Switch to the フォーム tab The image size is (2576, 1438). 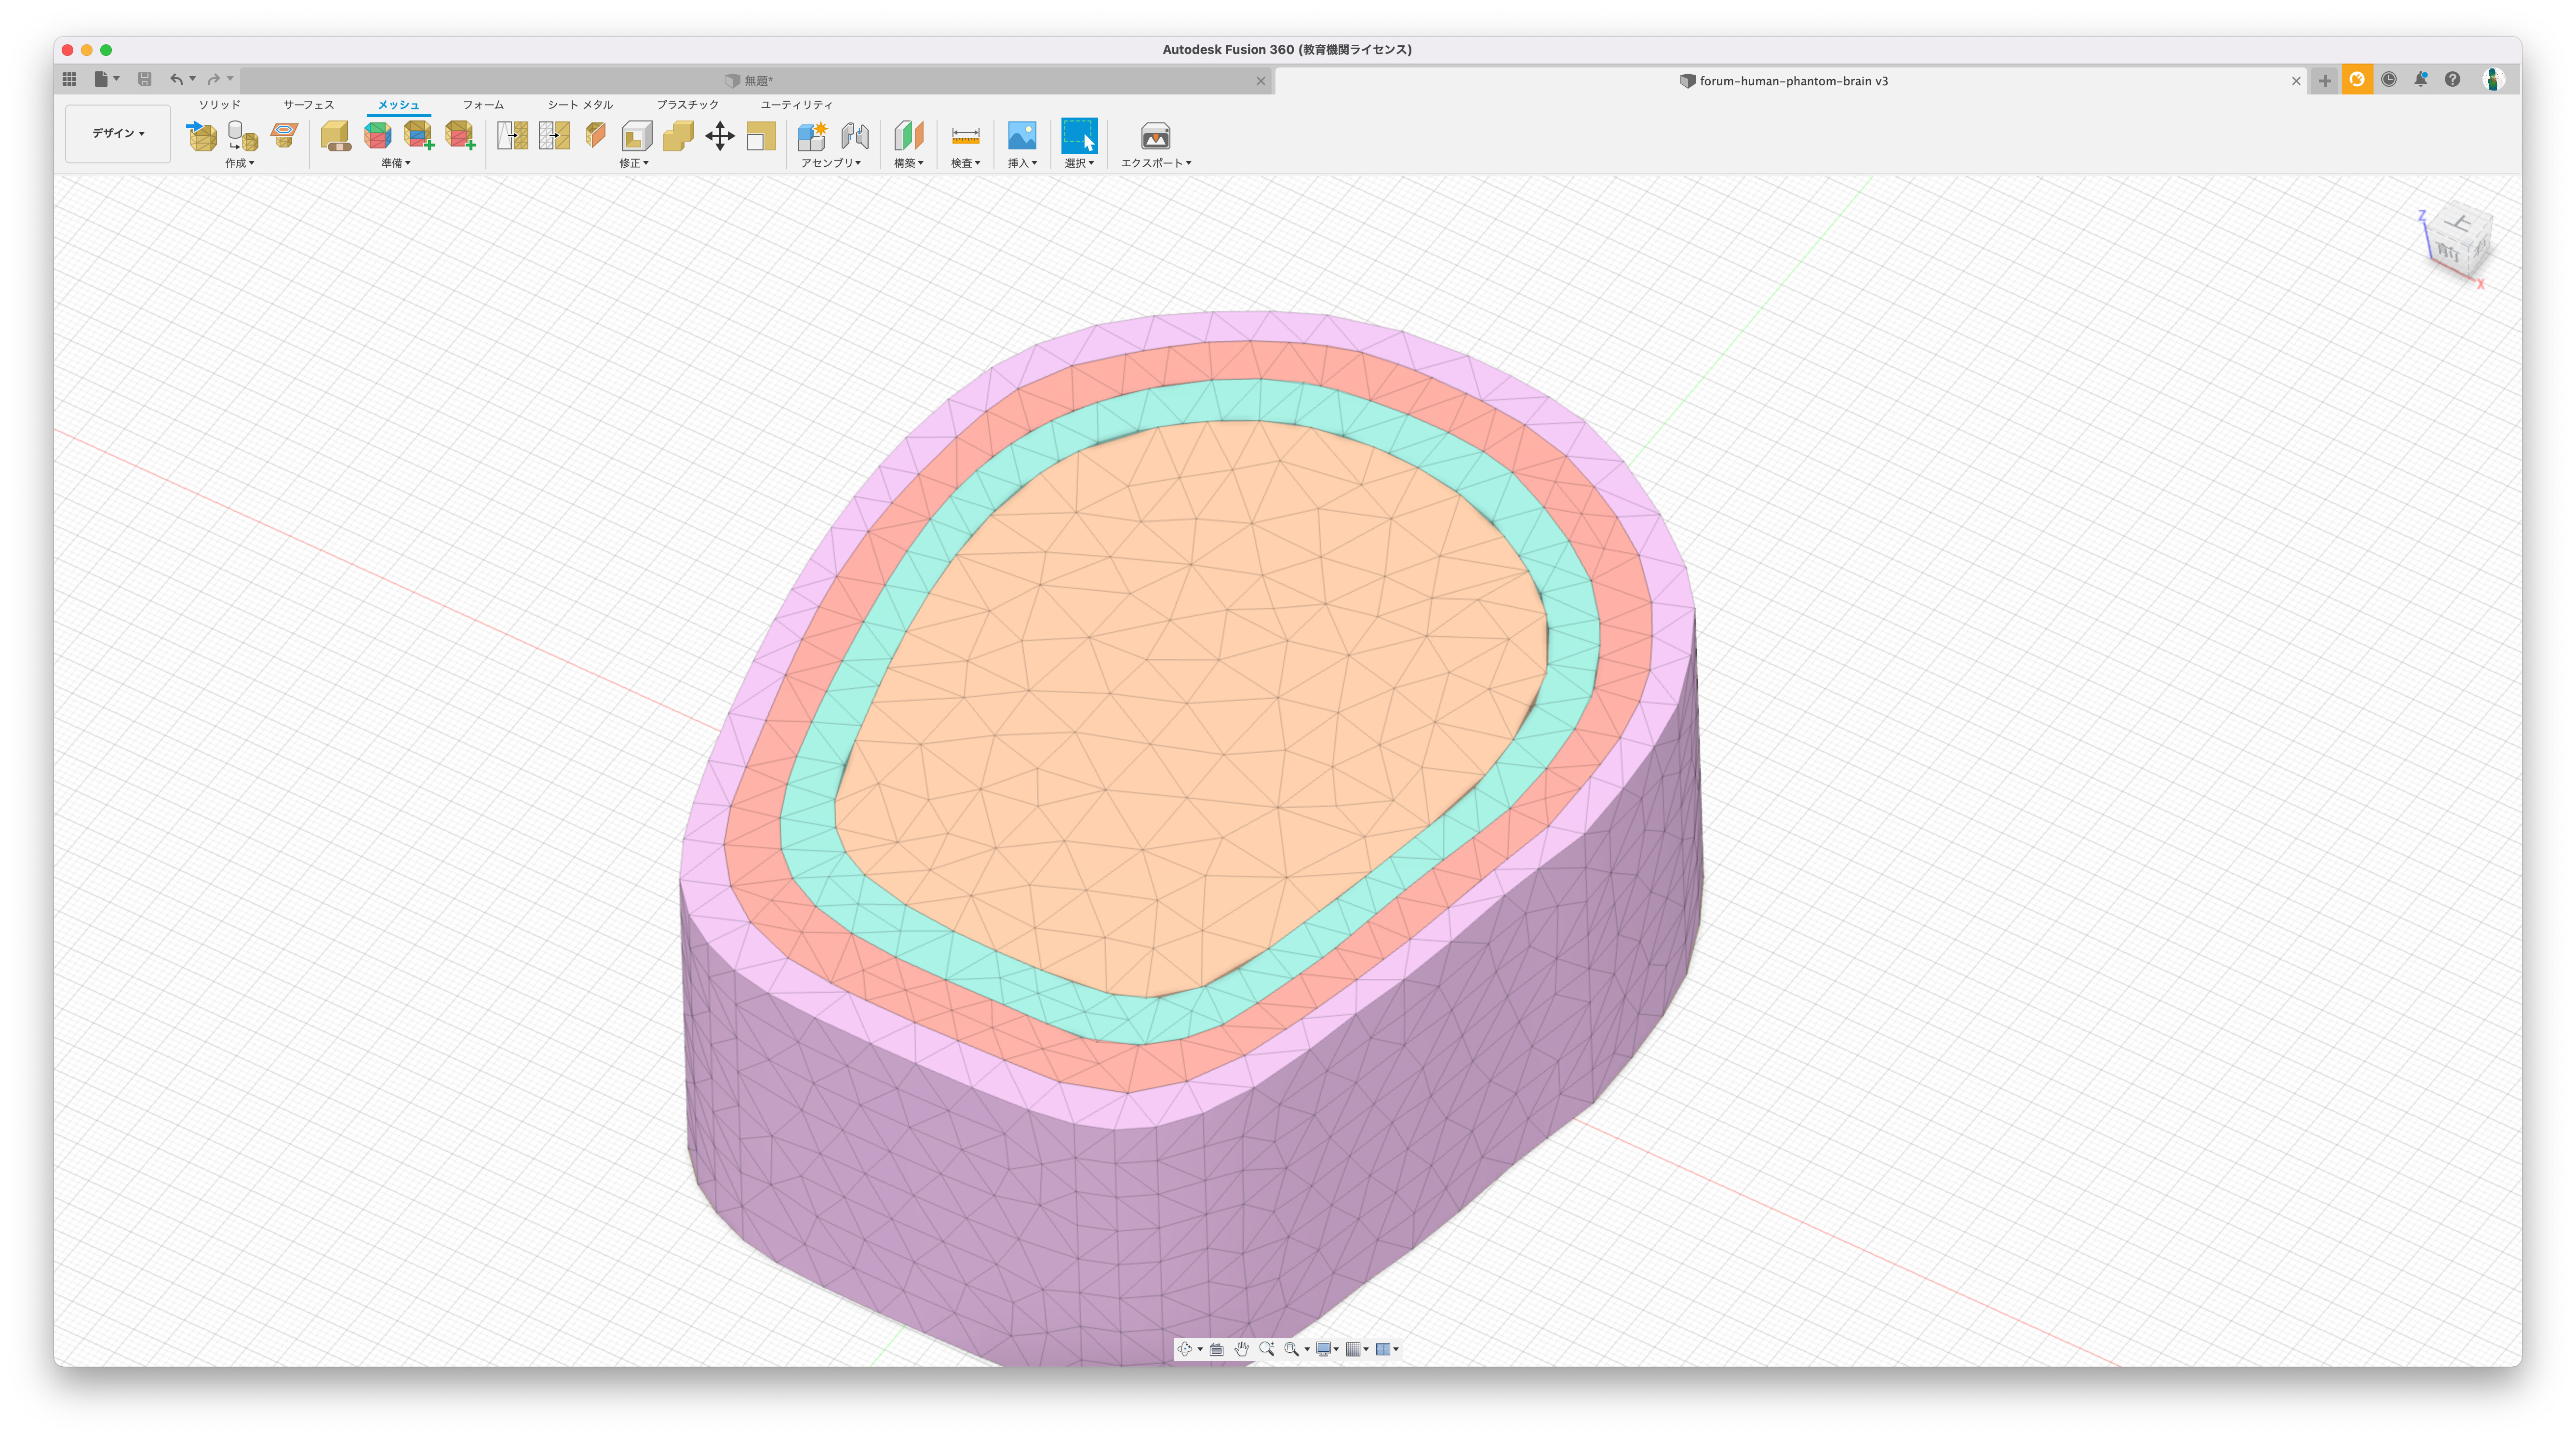tap(483, 104)
